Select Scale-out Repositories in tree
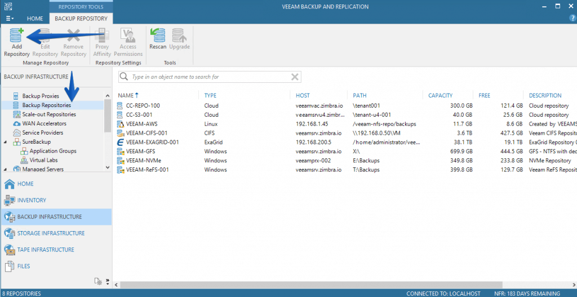Image resolution: width=577 pixels, height=297 pixels. point(48,114)
